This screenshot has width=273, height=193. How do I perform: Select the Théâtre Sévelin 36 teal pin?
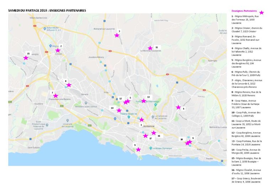[129, 117]
